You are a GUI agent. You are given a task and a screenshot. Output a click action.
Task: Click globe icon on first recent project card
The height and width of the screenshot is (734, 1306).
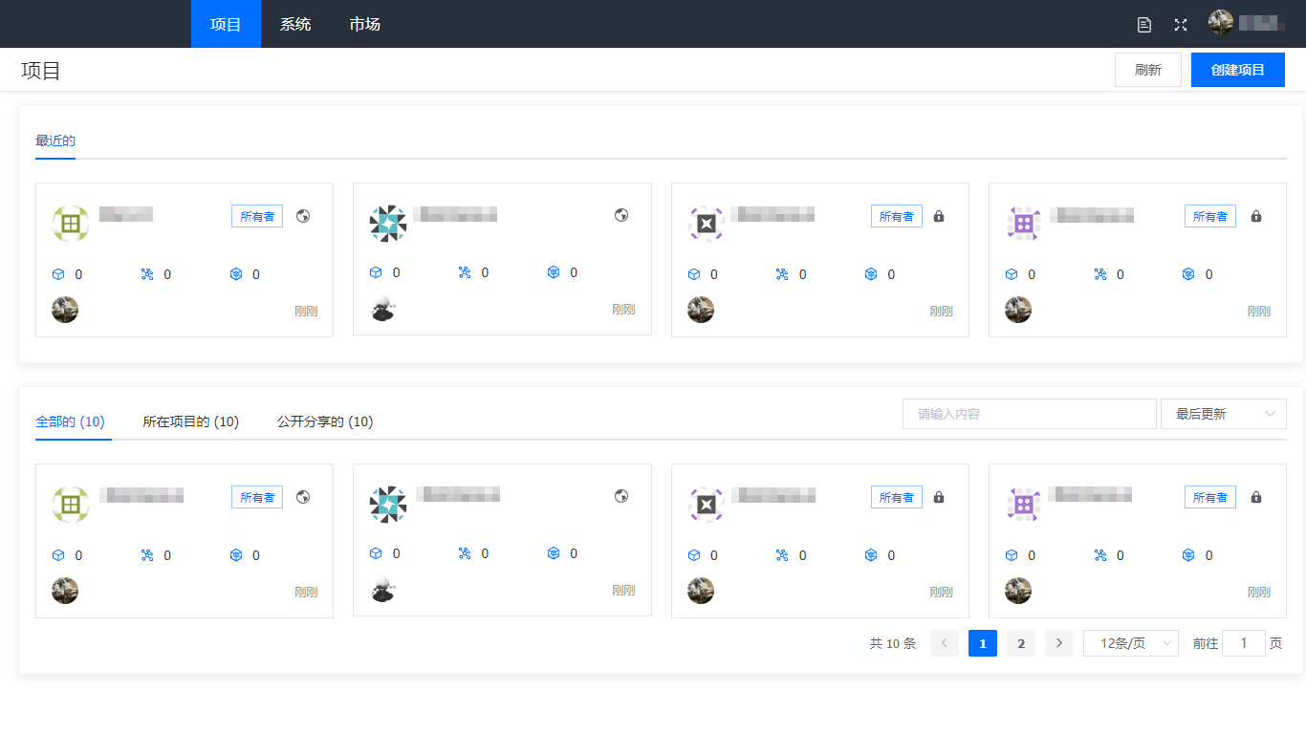click(x=303, y=216)
